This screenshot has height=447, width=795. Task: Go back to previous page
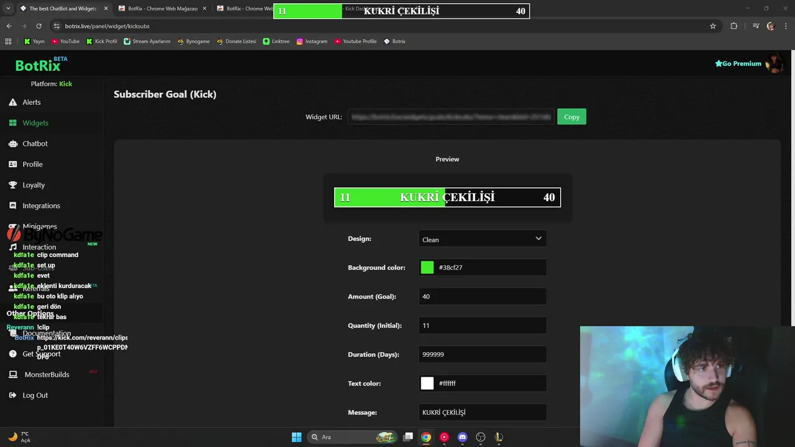tap(9, 26)
